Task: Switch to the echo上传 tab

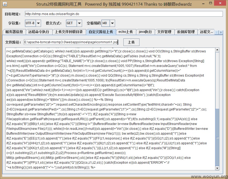Action: point(126,32)
